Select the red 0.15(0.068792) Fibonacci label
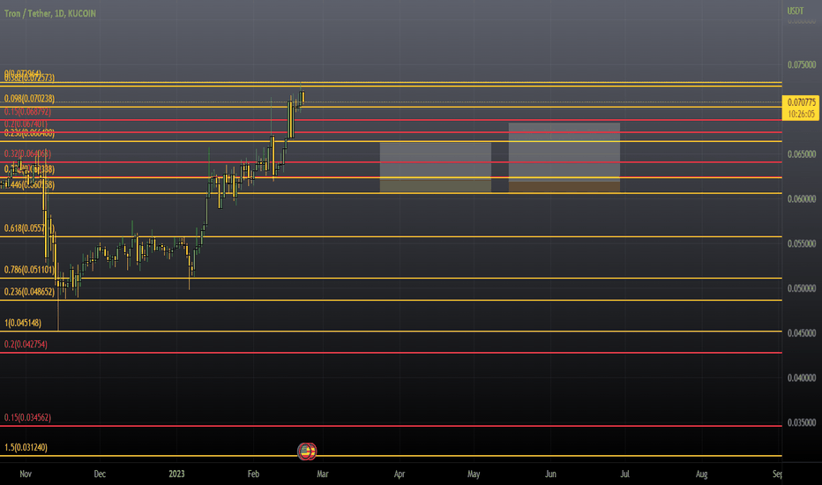The image size is (822, 485). coord(28,112)
